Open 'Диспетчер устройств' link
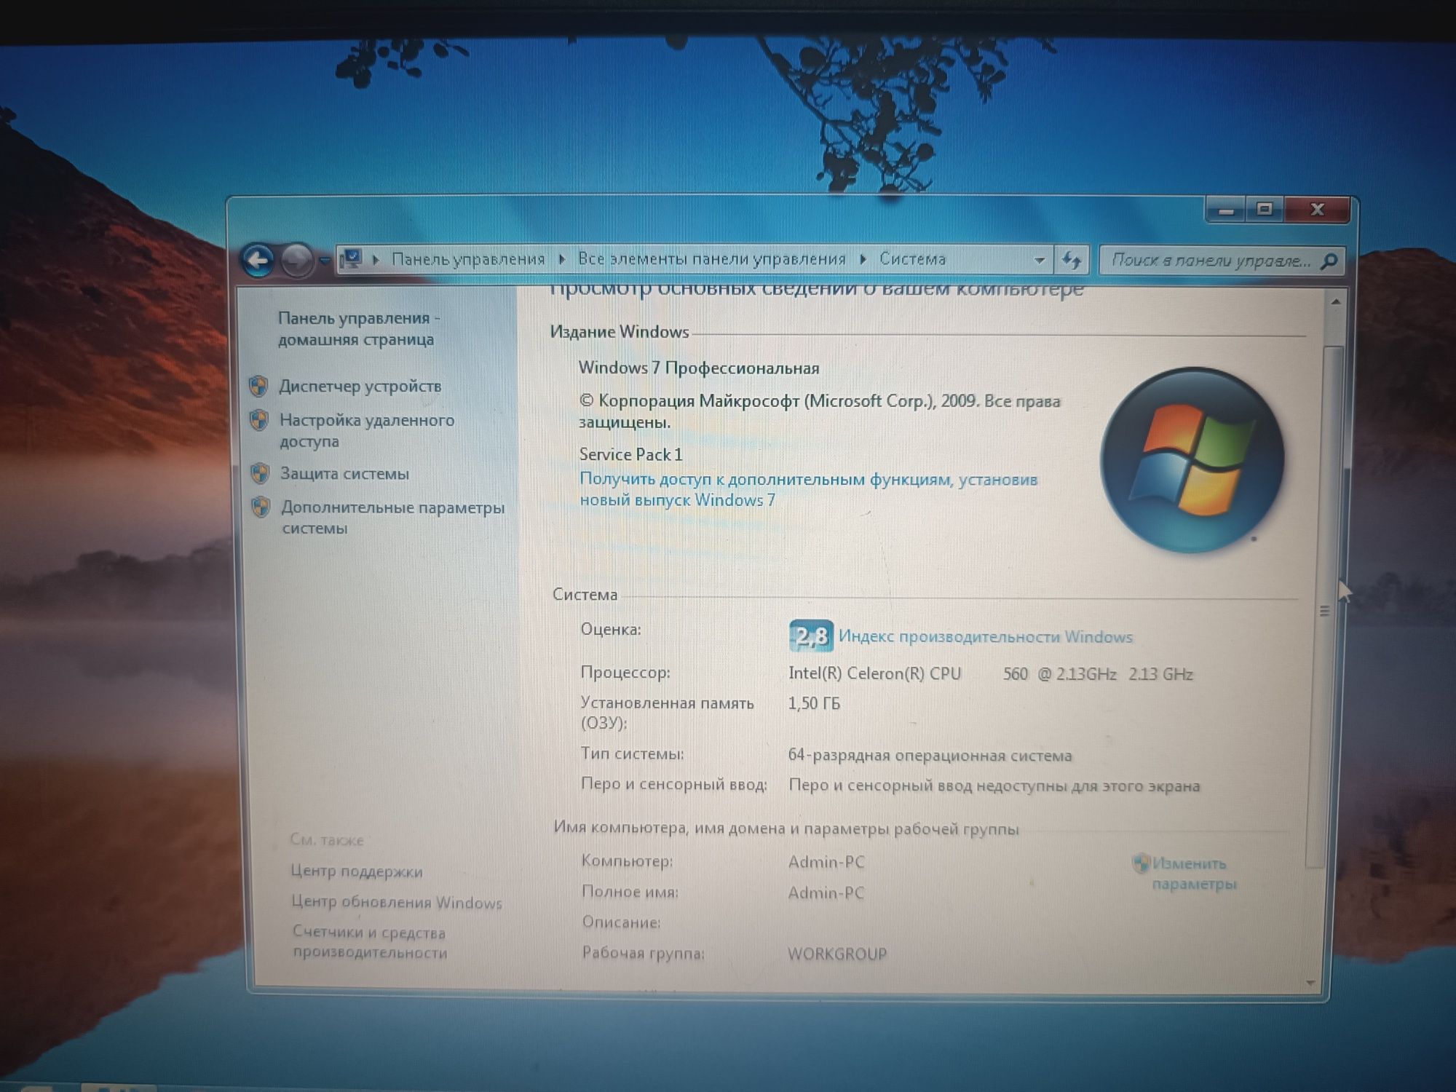Image resolution: width=1456 pixels, height=1092 pixels. coord(360,387)
